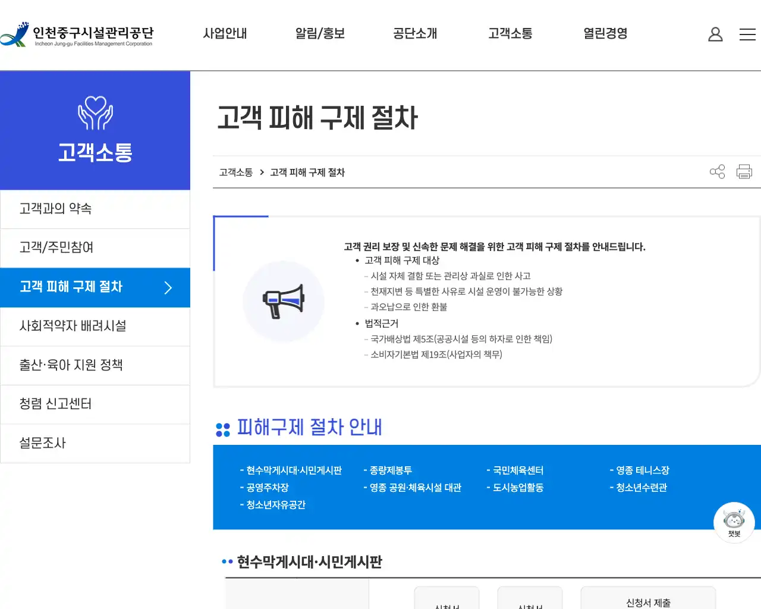Open the user login profile icon

click(715, 34)
